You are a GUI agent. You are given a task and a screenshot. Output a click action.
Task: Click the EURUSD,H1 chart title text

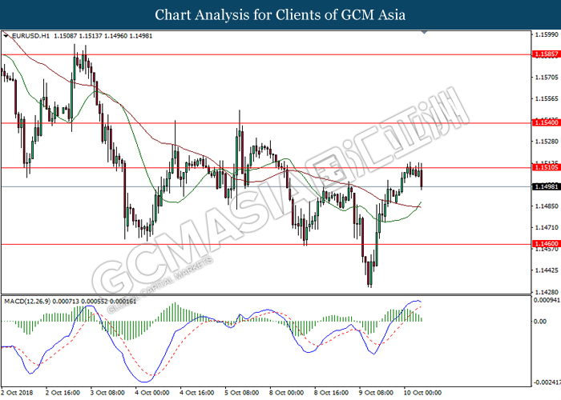pyautogui.click(x=30, y=36)
